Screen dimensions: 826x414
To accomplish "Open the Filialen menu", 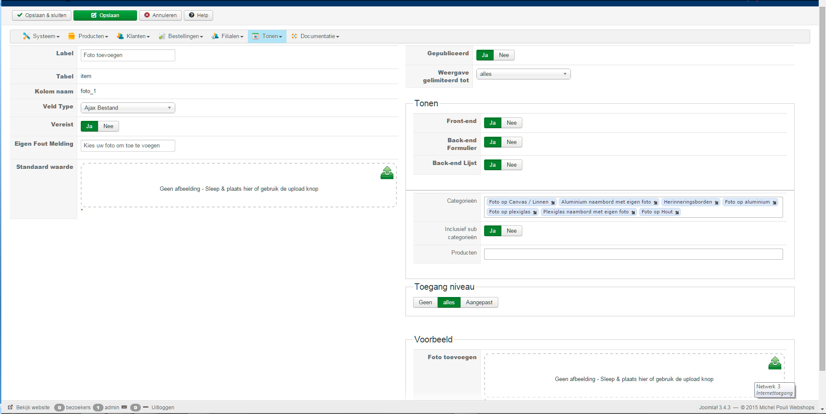I will point(228,36).
